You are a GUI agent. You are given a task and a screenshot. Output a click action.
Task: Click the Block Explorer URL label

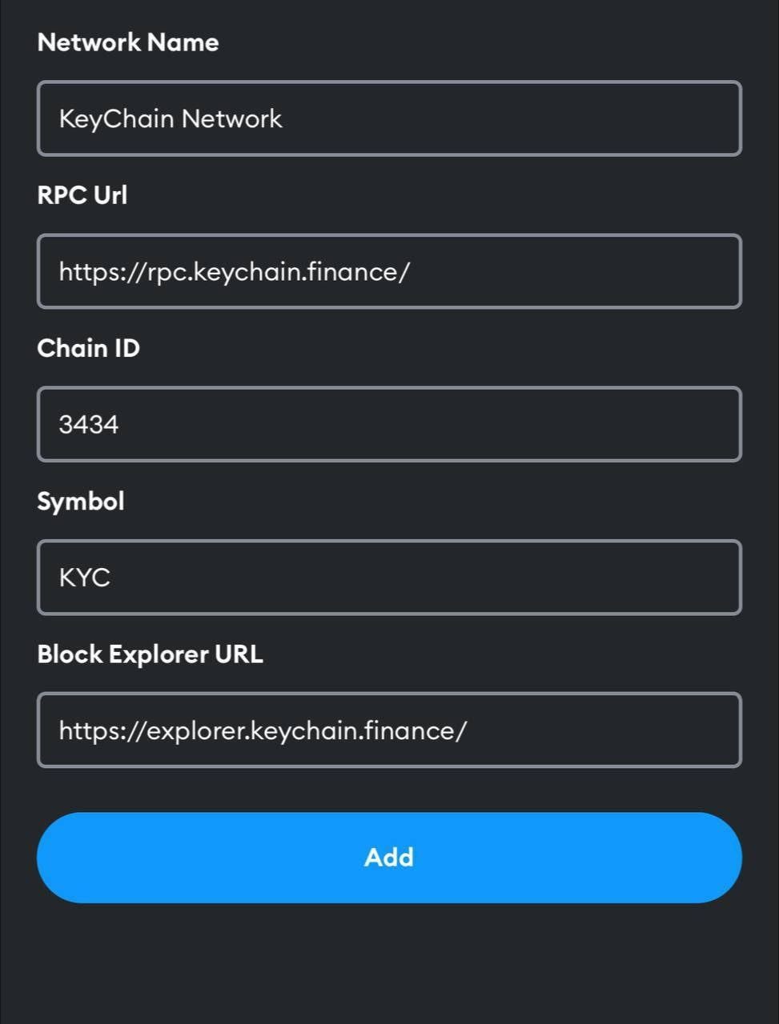[150, 654]
